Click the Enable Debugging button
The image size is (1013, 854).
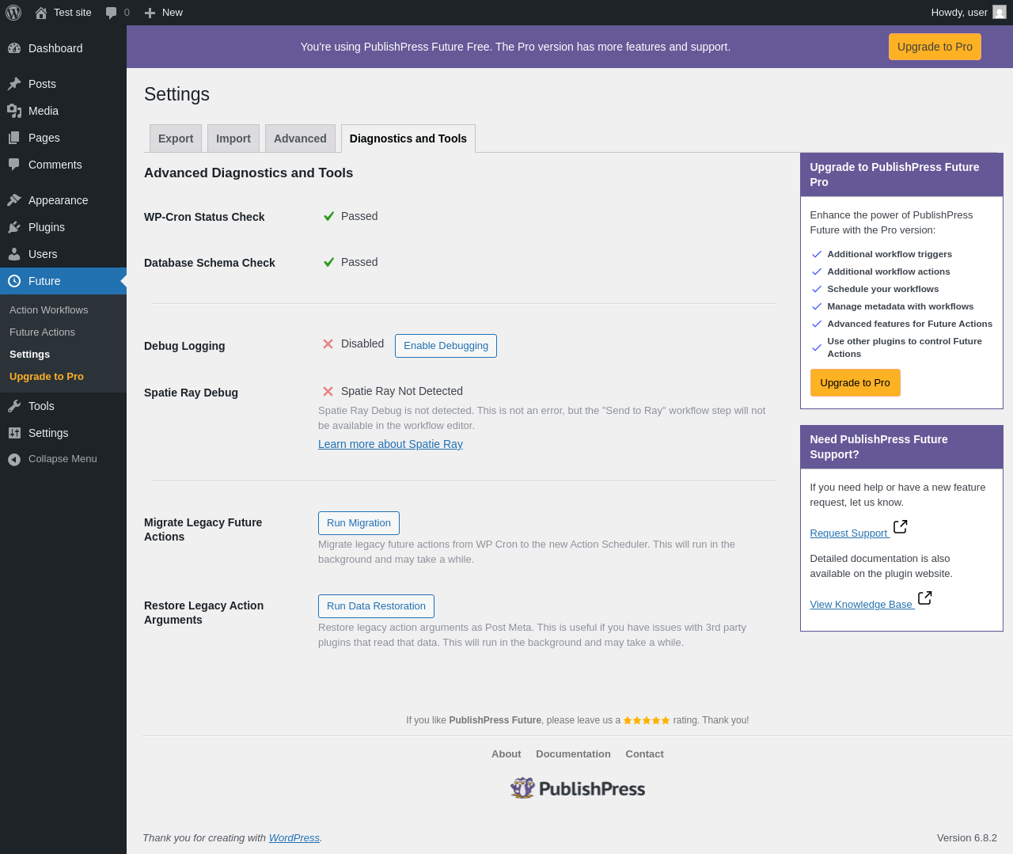coord(446,346)
